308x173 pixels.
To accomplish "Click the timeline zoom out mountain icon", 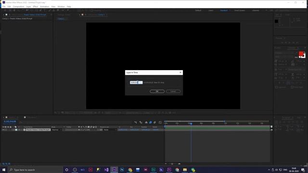I will coord(166,164).
